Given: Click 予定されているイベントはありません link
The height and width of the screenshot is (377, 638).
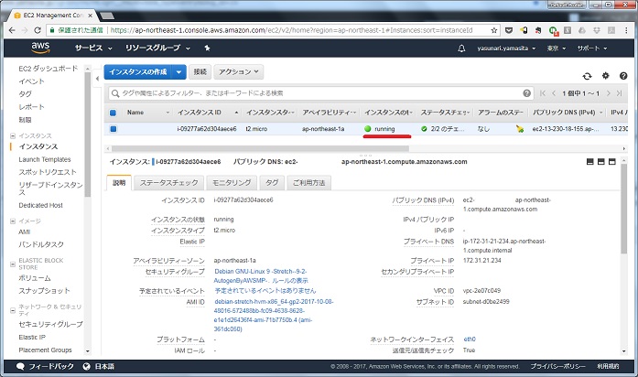Looking at the screenshot, I should coord(265,291).
